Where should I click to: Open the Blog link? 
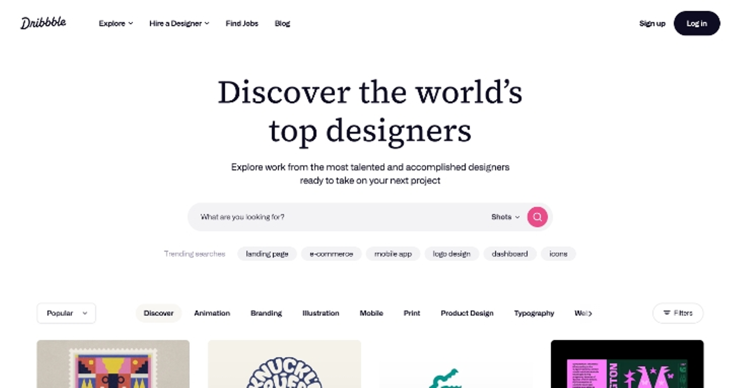pos(283,23)
